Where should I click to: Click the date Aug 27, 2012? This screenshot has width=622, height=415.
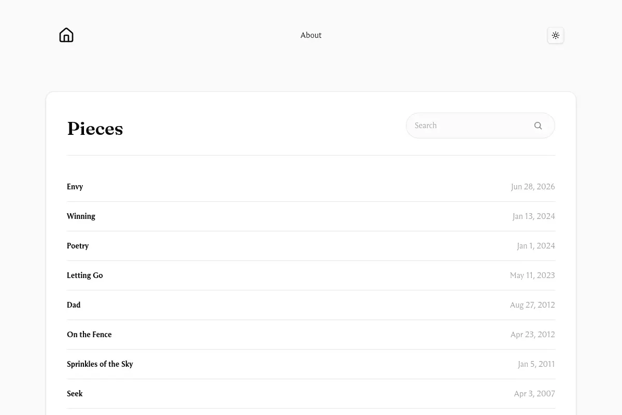pyautogui.click(x=532, y=305)
